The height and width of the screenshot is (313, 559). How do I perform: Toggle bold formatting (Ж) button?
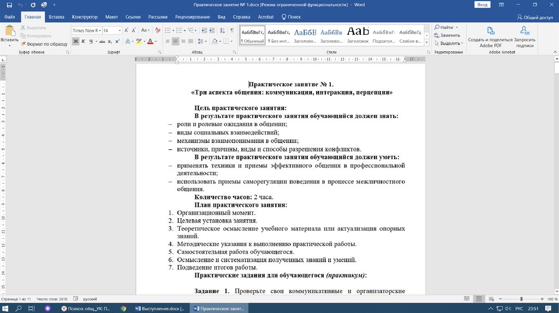tap(76, 41)
